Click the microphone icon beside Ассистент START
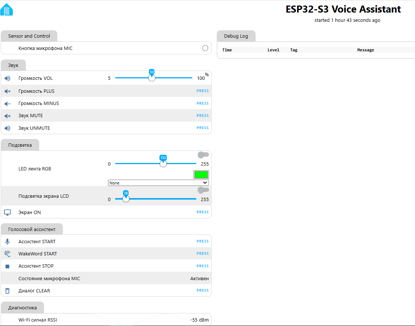Image resolution: width=415 pixels, height=326 pixels. coord(7,241)
